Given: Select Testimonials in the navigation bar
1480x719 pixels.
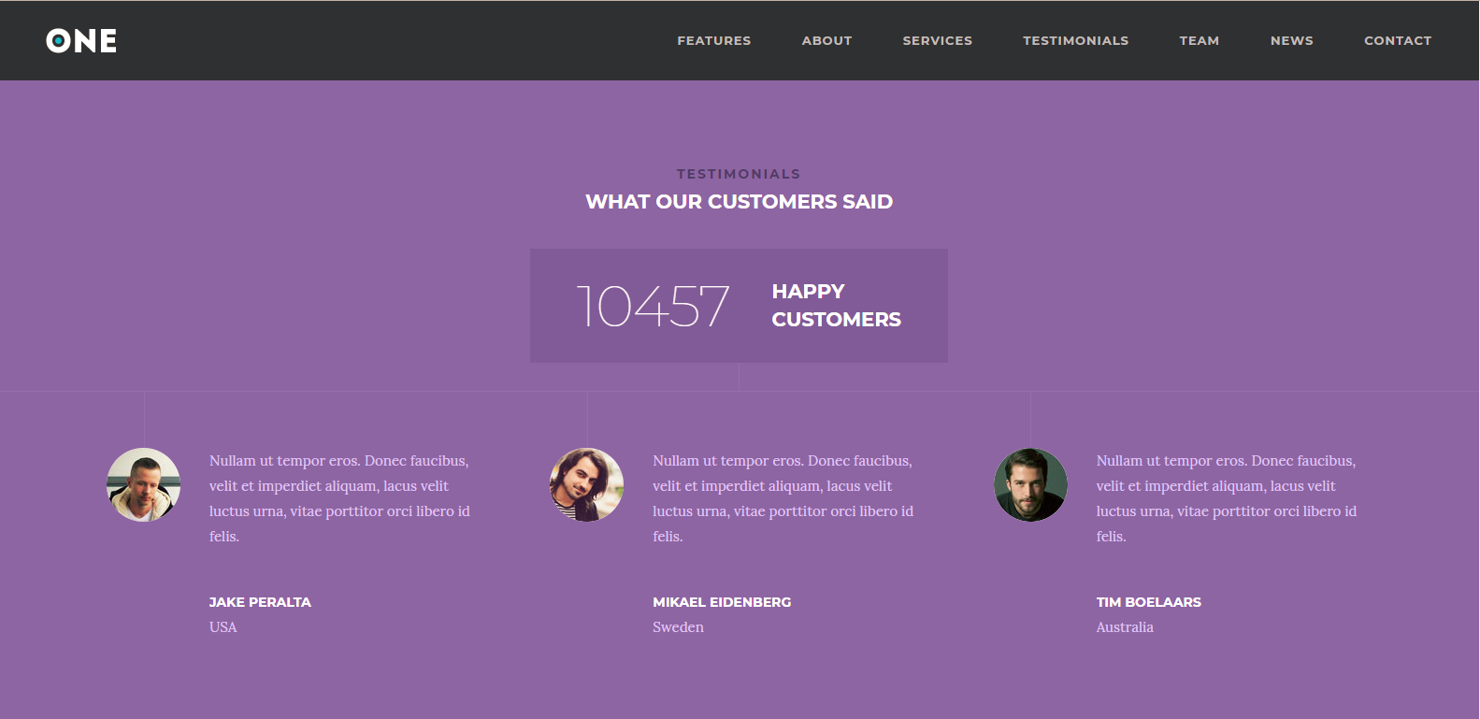Looking at the screenshot, I should tap(1075, 41).
